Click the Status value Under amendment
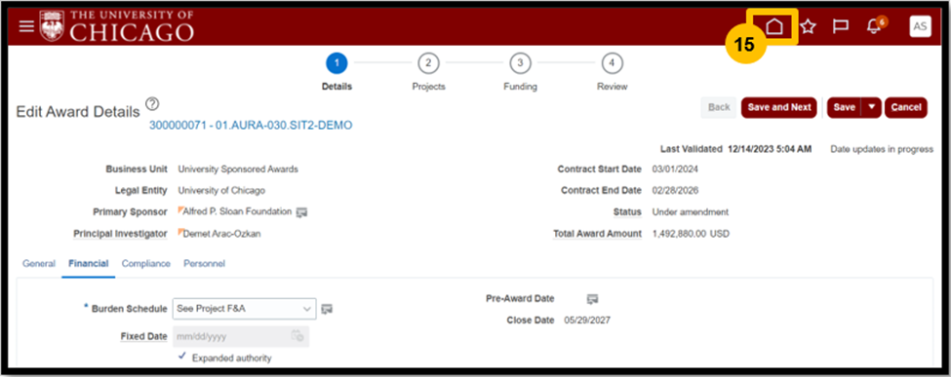 [x=691, y=212]
